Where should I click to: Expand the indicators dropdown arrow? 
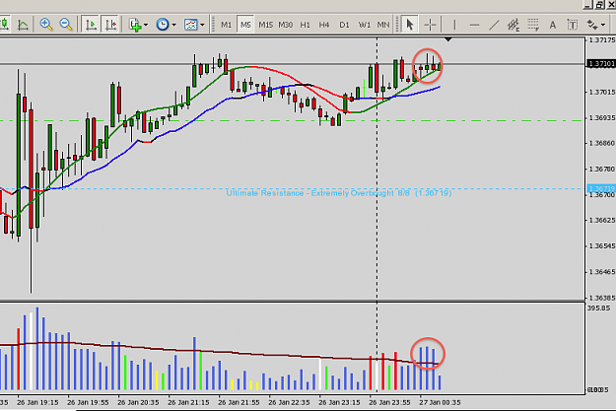pos(146,25)
